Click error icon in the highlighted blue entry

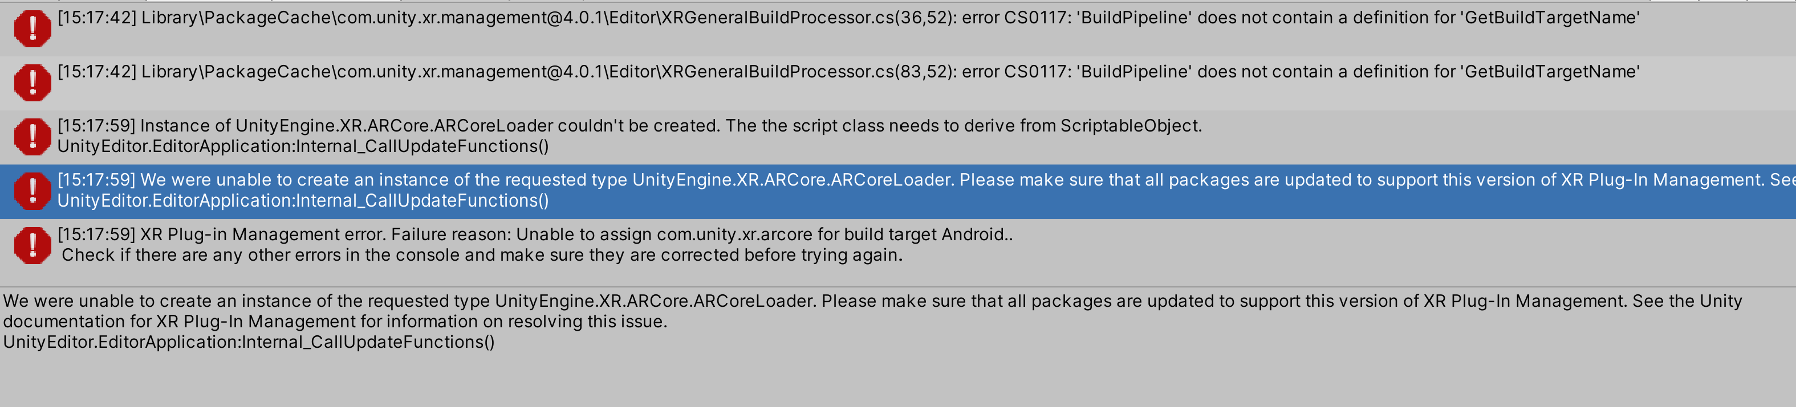coord(32,191)
